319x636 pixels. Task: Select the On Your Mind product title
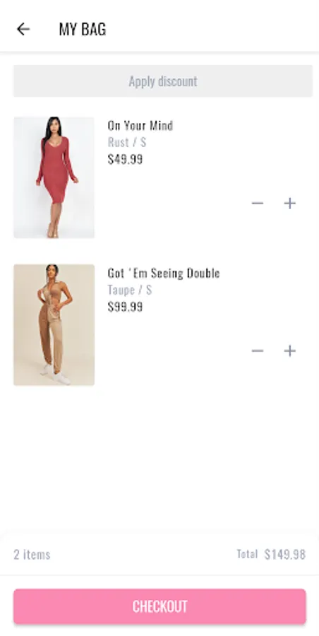tap(140, 126)
